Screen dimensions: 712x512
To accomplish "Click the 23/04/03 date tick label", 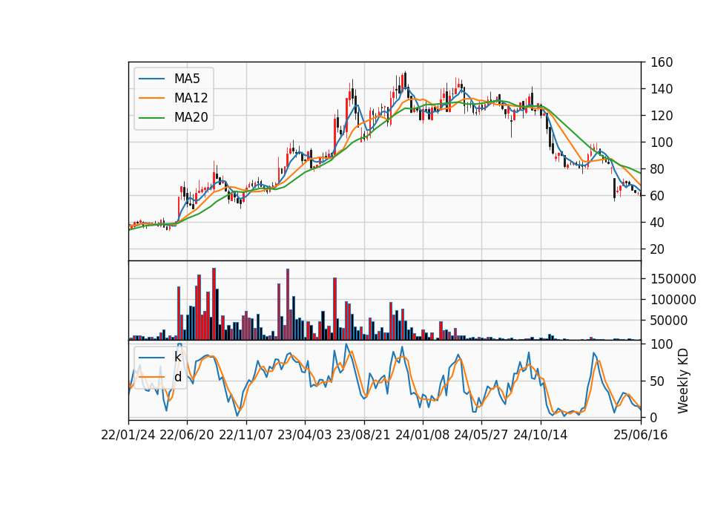I will tap(305, 435).
